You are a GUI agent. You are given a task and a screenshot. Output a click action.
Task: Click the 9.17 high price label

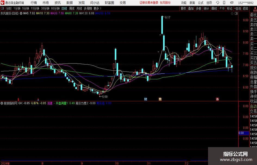[x=168, y=18]
